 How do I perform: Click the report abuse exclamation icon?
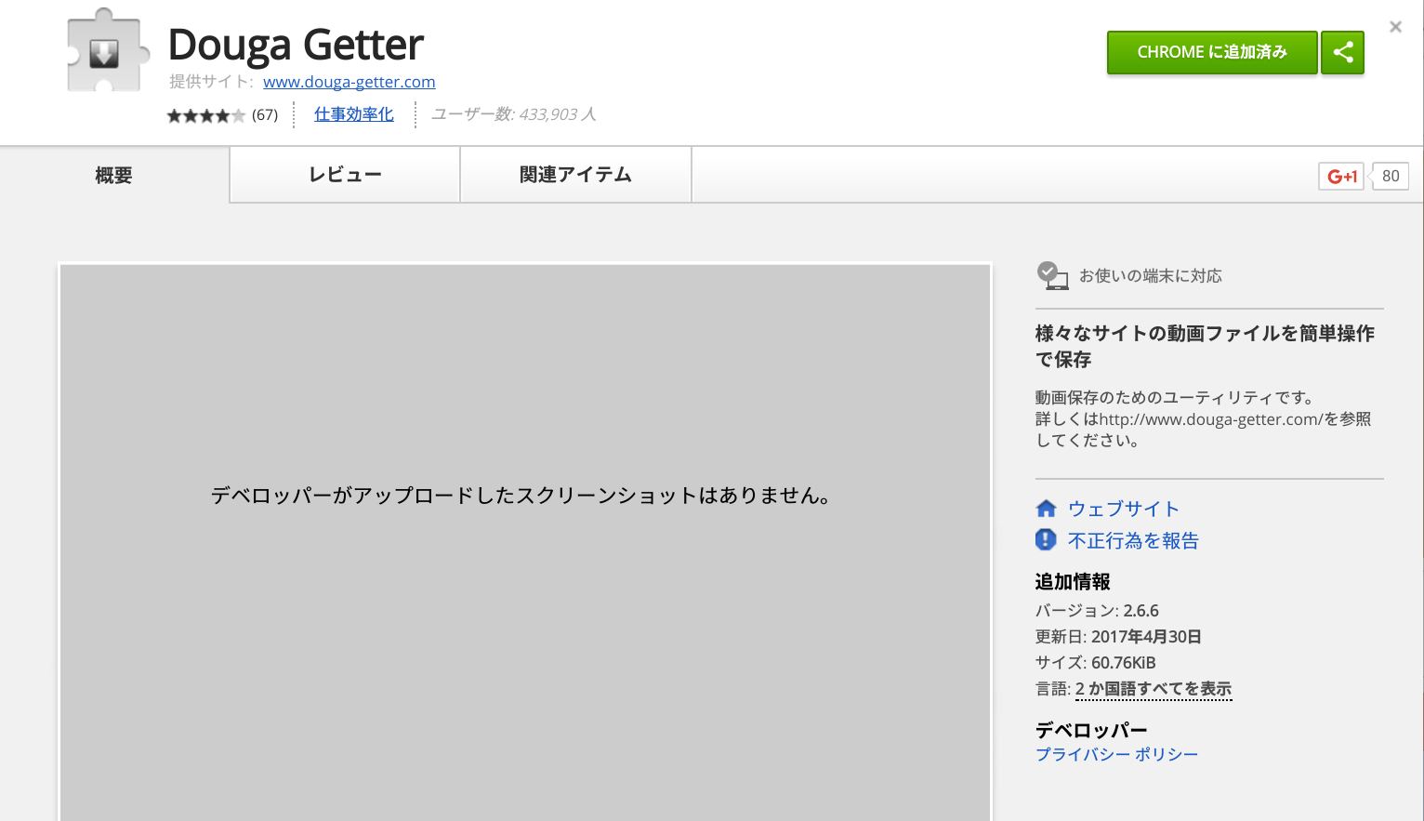[x=1046, y=539]
